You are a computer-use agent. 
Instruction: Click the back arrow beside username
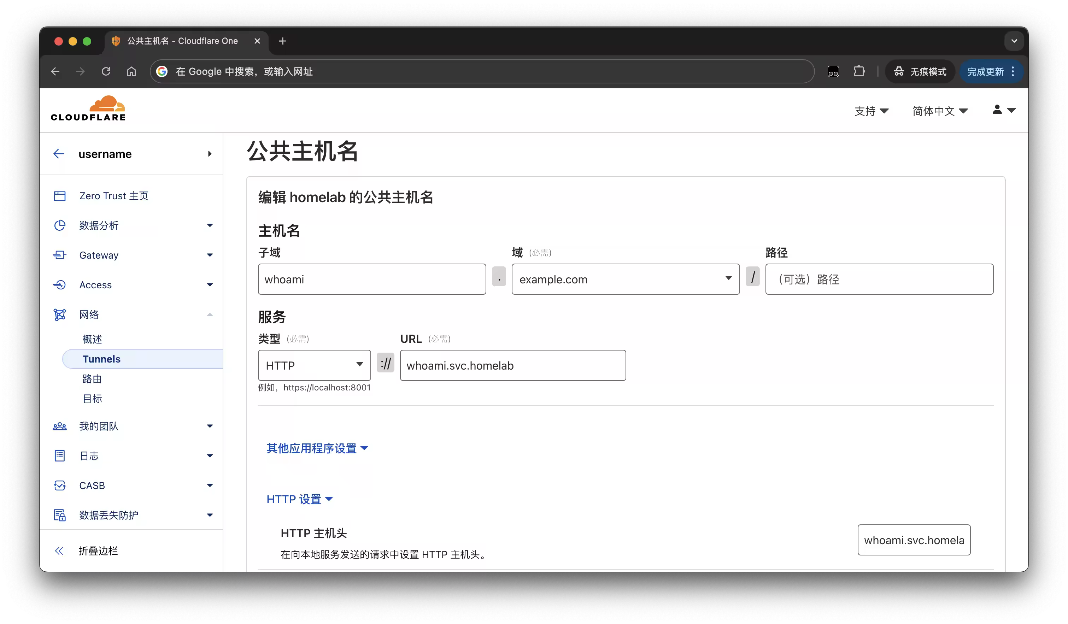pyautogui.click(x=59, y=154)
